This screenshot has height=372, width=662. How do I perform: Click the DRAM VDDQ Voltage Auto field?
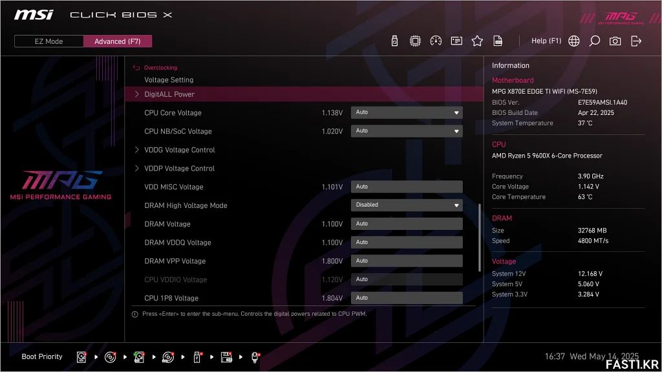[x=407, y=243]
